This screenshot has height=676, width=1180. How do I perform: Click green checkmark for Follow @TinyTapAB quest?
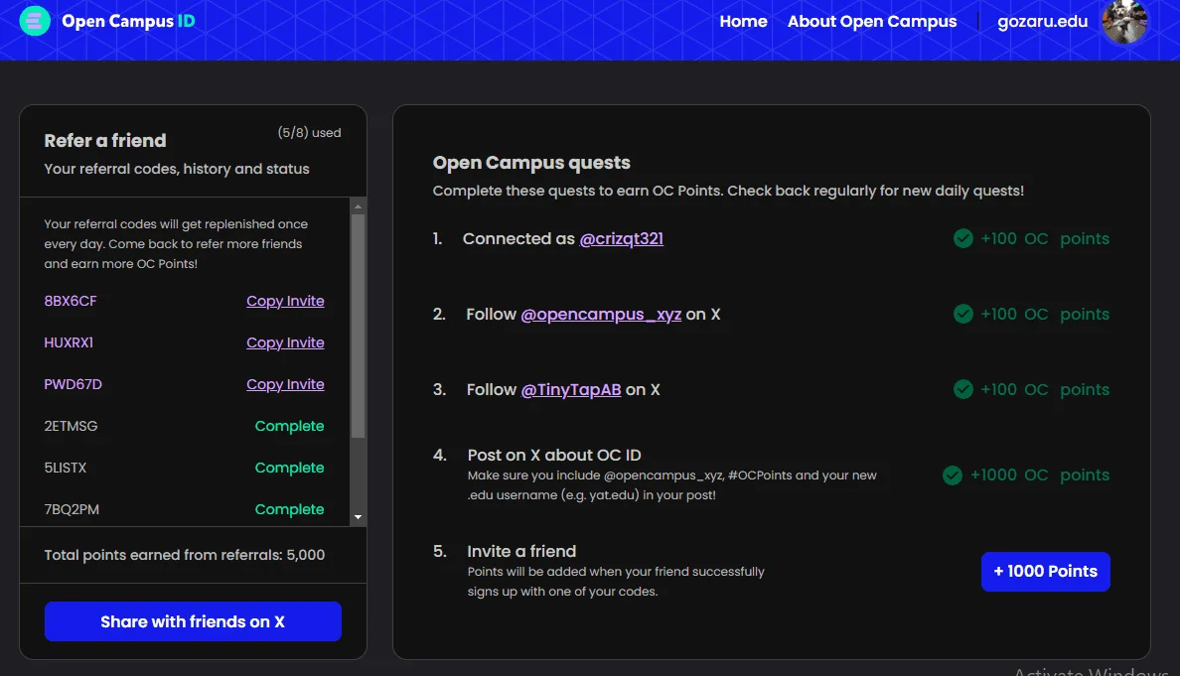[x=962, y=389]
